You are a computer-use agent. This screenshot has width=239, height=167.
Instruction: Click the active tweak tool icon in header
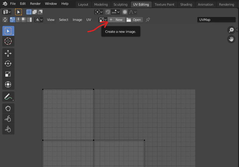pos(18,12)
